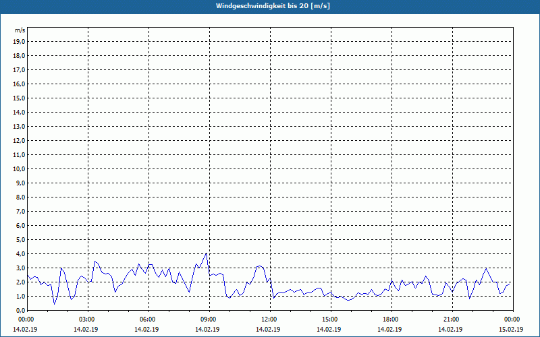Click the 2,0 y-axis label
The height and width of the screenshot is (337, 540).
coord(20,282)
